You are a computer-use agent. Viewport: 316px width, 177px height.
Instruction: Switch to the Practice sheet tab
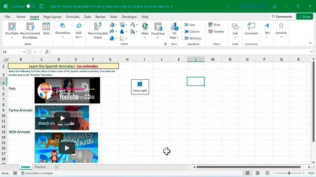pyautogui.click(x=40, y=167)
